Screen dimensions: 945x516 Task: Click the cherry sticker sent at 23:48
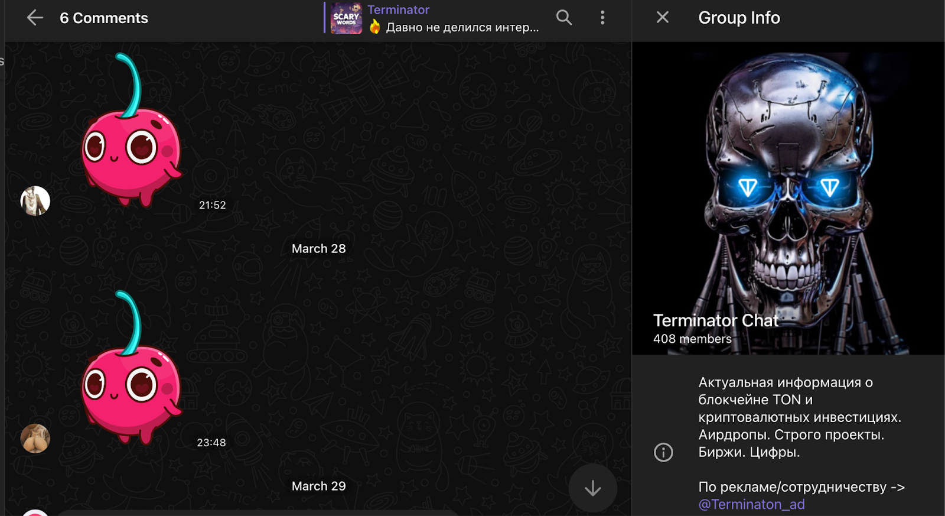coord(131,368)
